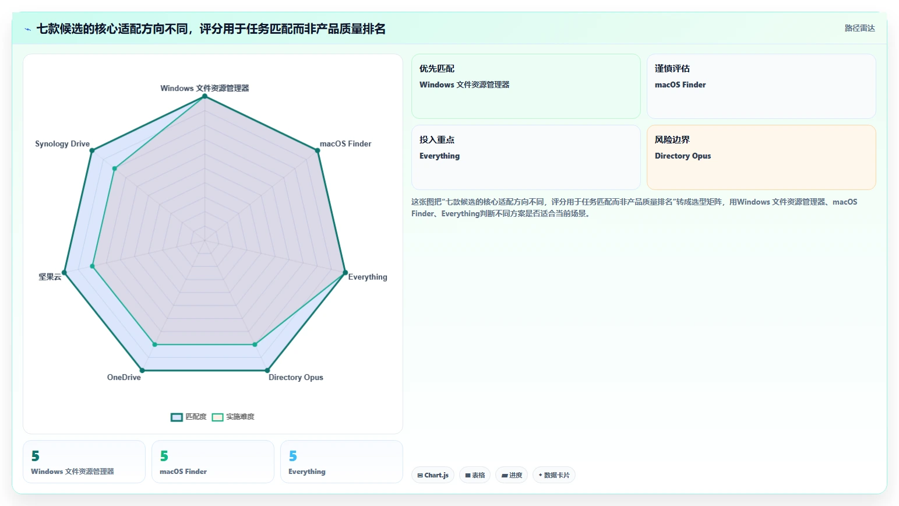Viewport: 899px width, 506px height.
Task: Click the Windows 文件资源管理器 radar axis label
Action: (205, 88)
